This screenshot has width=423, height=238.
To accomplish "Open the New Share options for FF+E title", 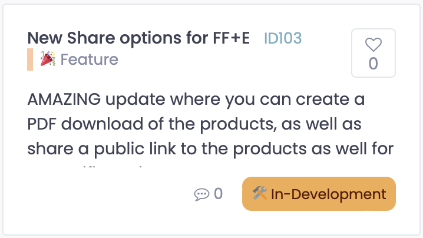I will click(x=138, y=38).
